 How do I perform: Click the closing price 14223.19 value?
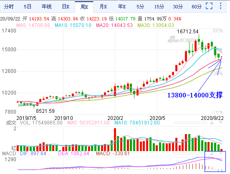point(97,19)
